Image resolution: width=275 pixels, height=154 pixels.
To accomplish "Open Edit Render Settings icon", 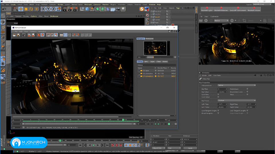I will coord(75,9).
